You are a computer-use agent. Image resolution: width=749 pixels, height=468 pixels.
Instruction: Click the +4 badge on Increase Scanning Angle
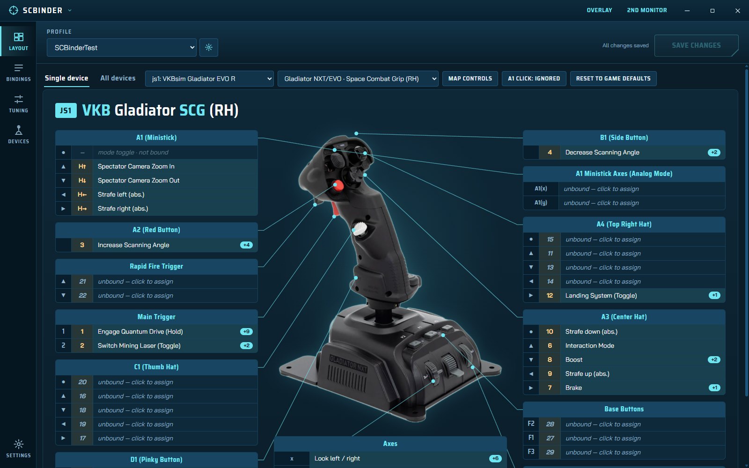(246, 245)
